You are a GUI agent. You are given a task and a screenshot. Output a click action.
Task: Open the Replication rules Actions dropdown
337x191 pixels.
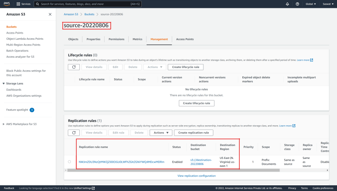[x=161, y=133]
